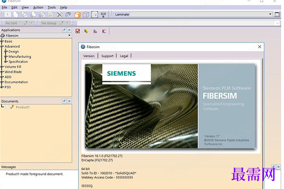Click the red checkmark icon below toolbar
Viewport: 284px width, 189px height.
click(78, 31)
